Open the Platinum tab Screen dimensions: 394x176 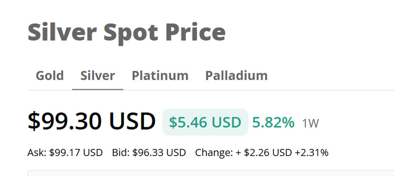[x=160, y=76]
